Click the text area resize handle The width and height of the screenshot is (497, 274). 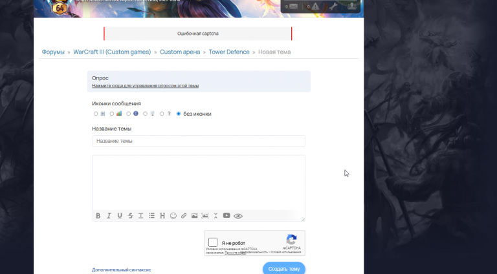304,219
